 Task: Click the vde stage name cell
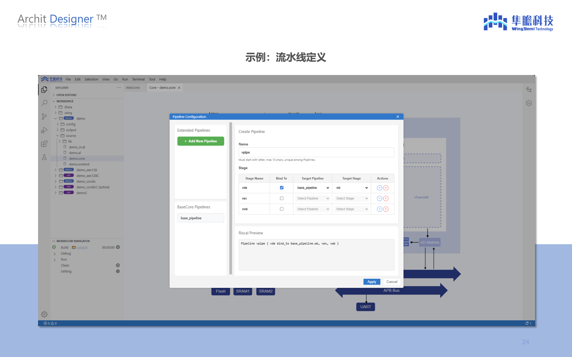point(254,188)
